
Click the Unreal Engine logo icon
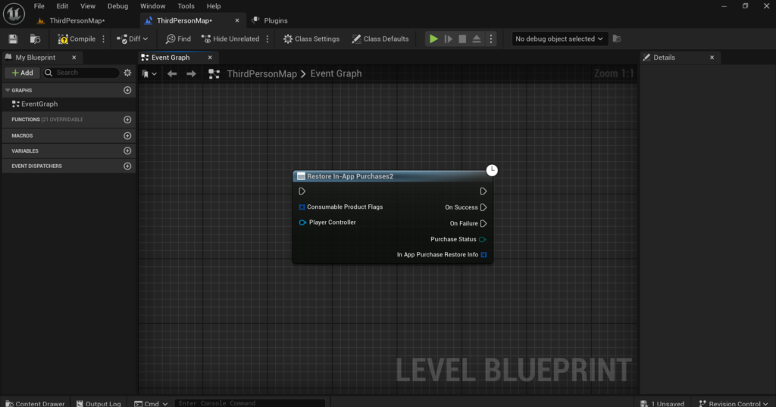(x=14, y=14)
